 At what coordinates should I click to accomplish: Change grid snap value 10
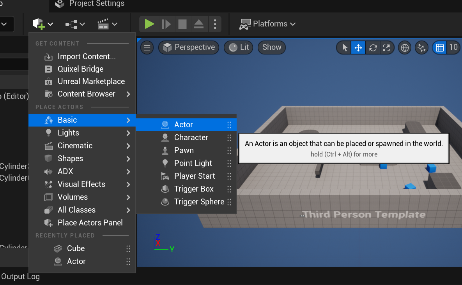coord(454,47)
